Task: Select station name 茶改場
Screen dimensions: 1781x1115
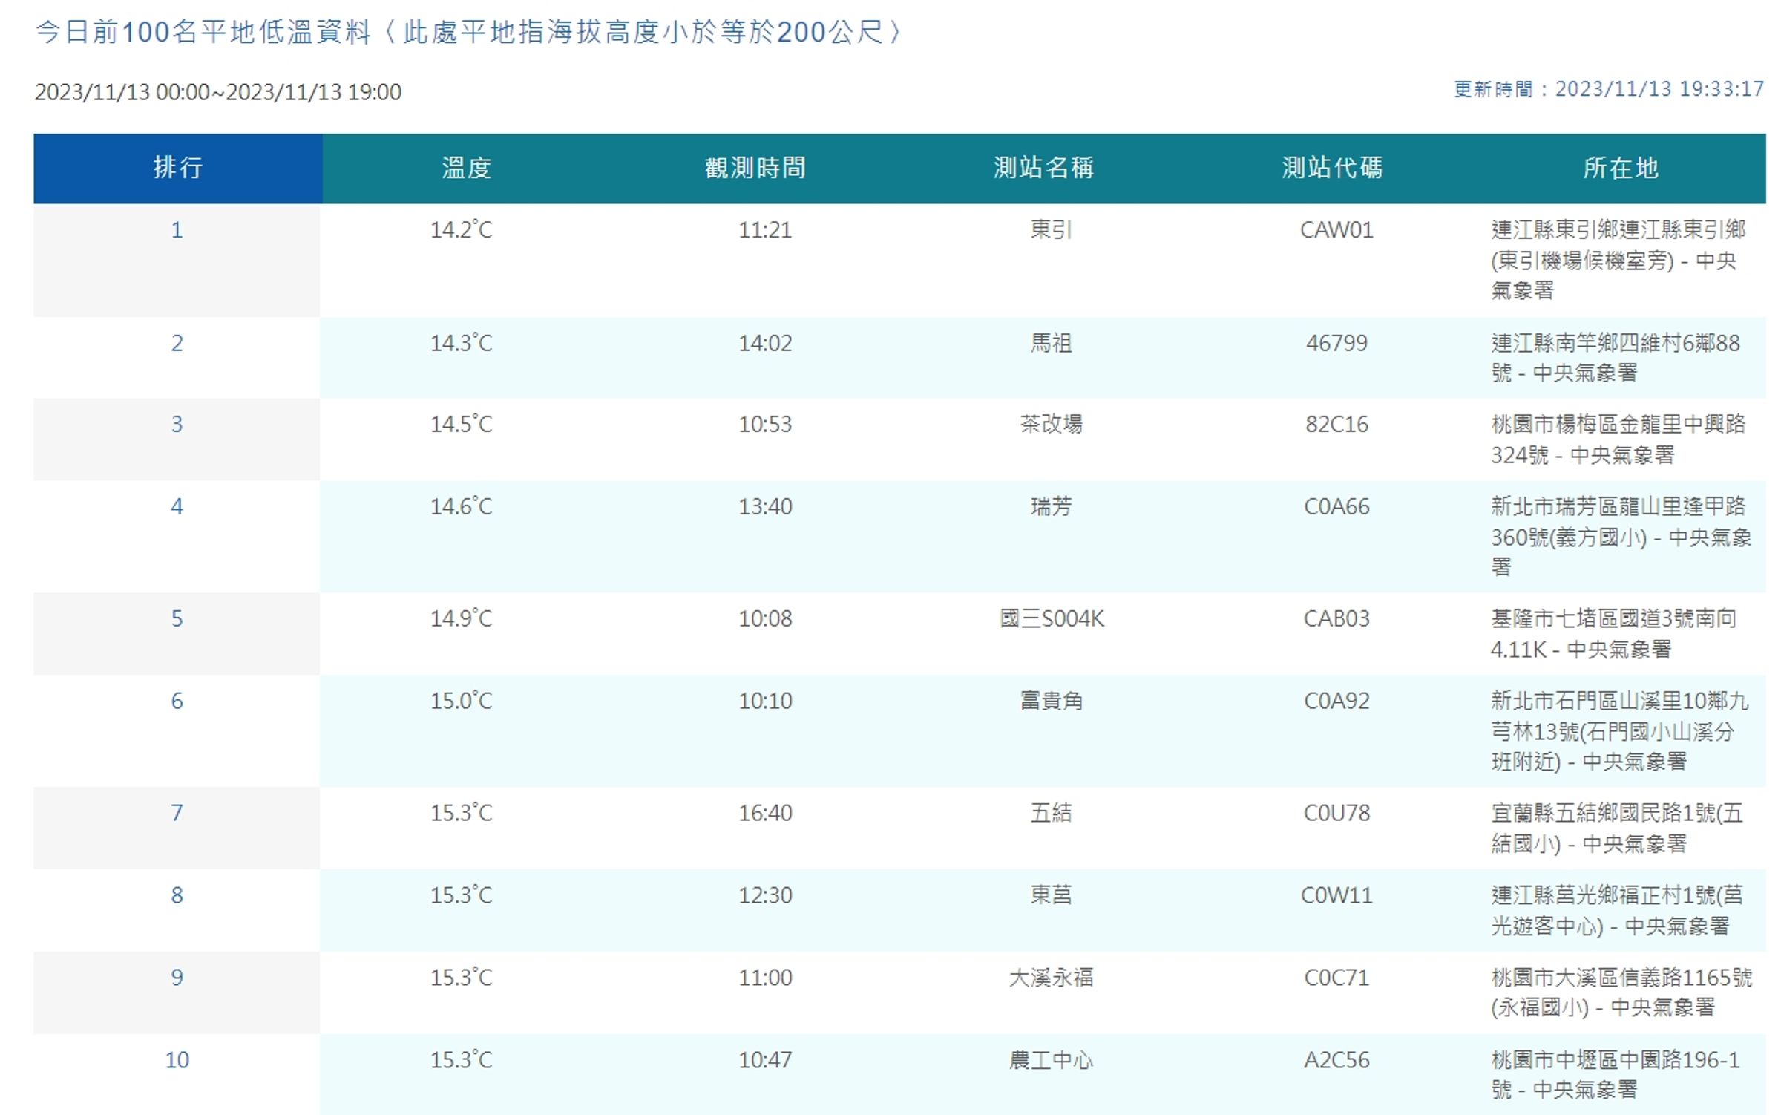Action: click(1052, 424)
